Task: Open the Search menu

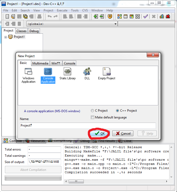Action: pyautogui.click(x=25, y=10)
